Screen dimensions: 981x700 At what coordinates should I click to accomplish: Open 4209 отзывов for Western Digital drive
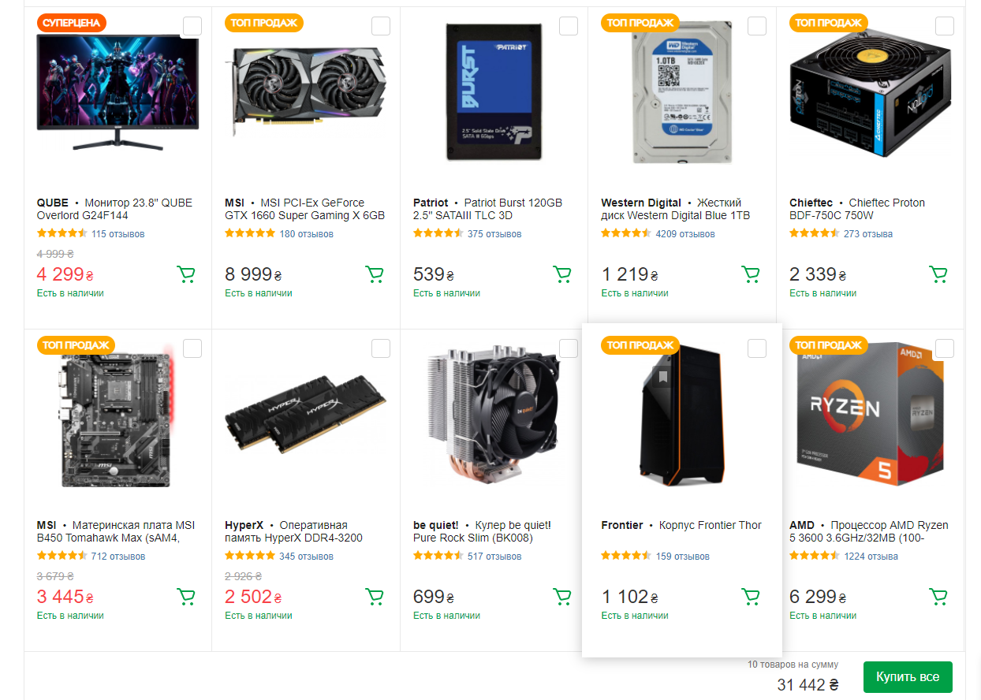coord(684,234)
